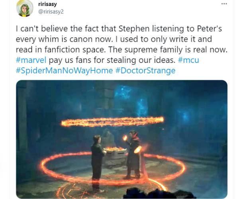Viewport: 239px width, 199px height.
Task: Open the ririsasy profile avatar
Action: pos(25,8)
